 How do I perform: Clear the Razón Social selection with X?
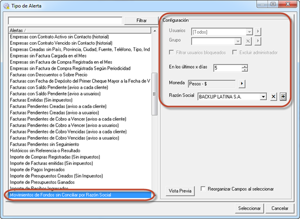(274, 97)
